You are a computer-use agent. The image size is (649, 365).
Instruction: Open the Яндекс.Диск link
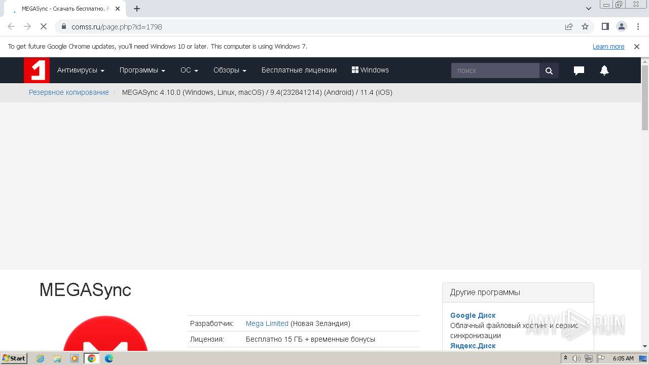coord(473,346)
